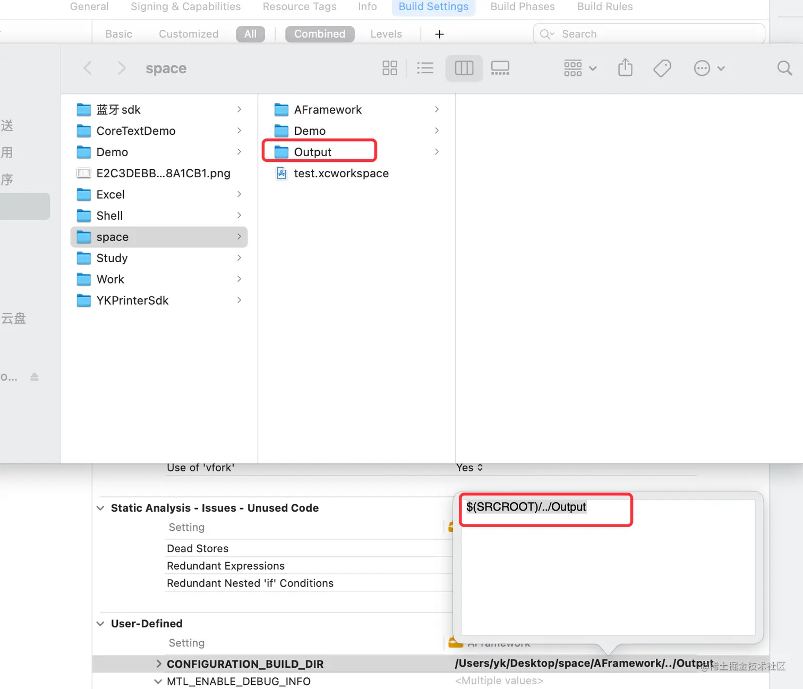
Task: Select Demo folder in second column
Action: pyautogui.click(x=356, y=131)
